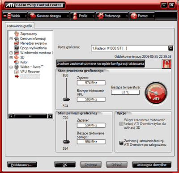
Task: Select the Ustawienia grafiki tab
Action: click(x=20, y=26)
